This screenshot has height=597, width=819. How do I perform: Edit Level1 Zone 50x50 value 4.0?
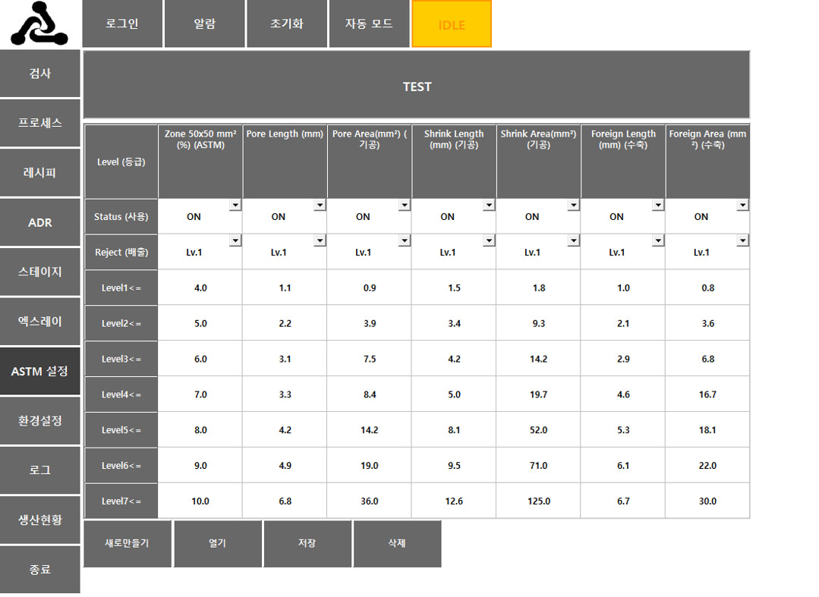click(x=200, y=288)
